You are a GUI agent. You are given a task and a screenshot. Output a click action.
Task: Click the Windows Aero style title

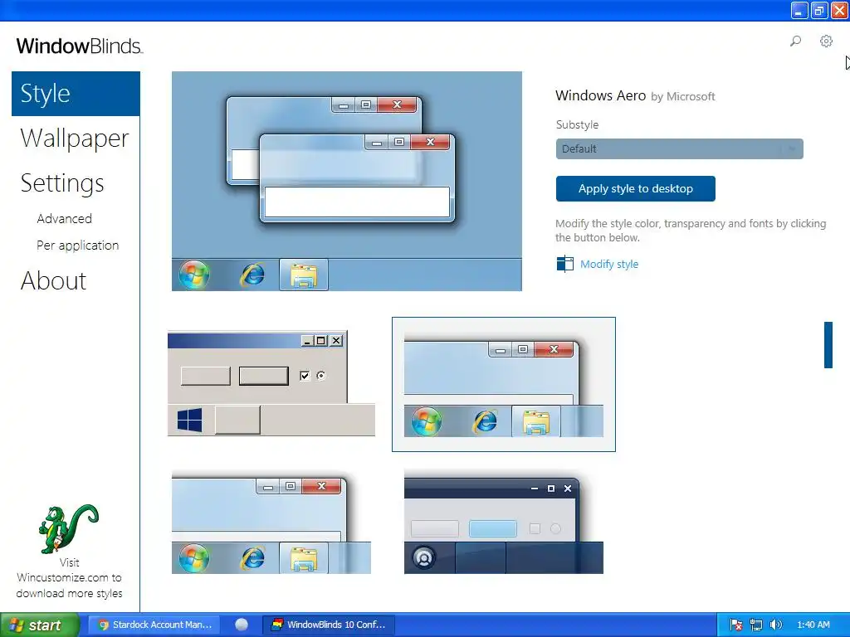pos(601,96)
